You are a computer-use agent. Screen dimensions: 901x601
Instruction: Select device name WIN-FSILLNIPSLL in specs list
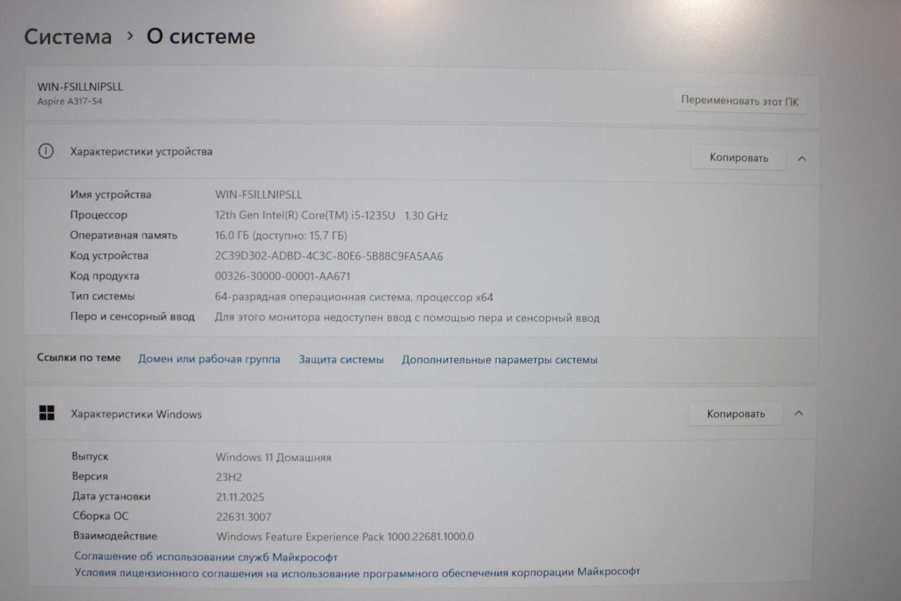(258, 195)
